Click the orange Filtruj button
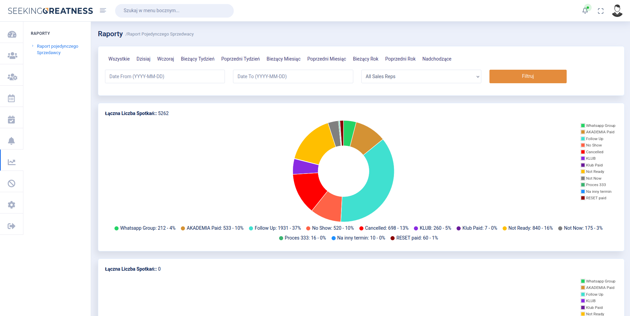The image size is (630, 316). (x=528, y=76)
